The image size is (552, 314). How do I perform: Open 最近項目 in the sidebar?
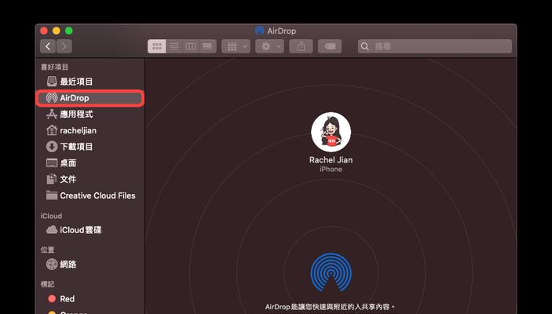(x=90, y=82)
